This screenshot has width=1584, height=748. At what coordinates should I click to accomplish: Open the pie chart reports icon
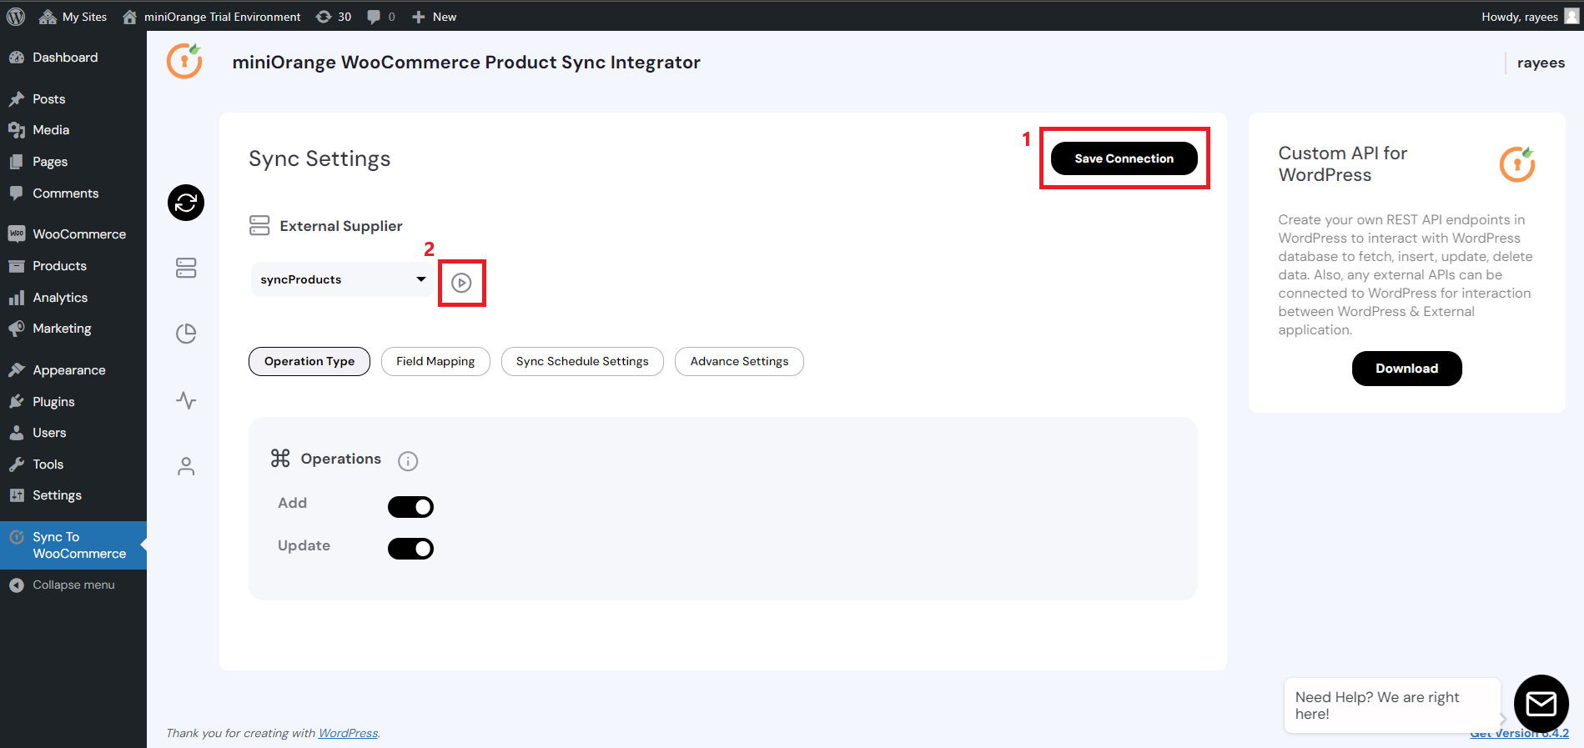click(186, 334)
